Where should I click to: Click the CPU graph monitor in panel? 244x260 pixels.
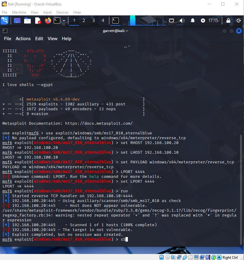[x=147, y=21]
